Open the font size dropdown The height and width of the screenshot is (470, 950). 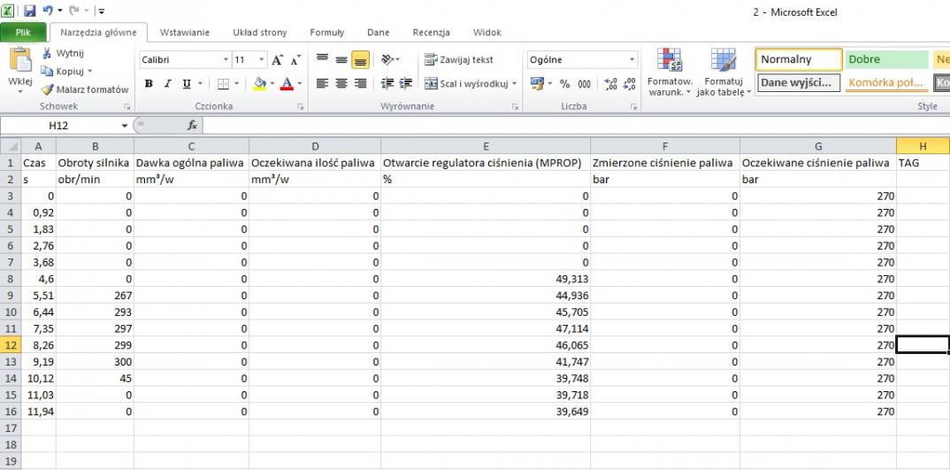[x=261, y=60]
